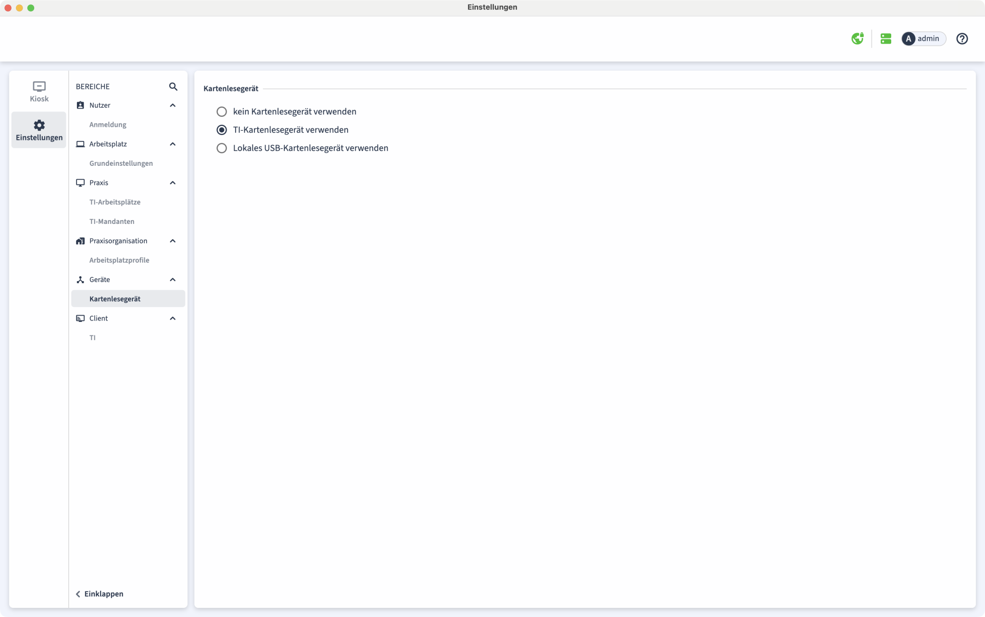Screen dimensions: 985x617
Task: Collapse the Client section chevron
Action: coord(173,318)
